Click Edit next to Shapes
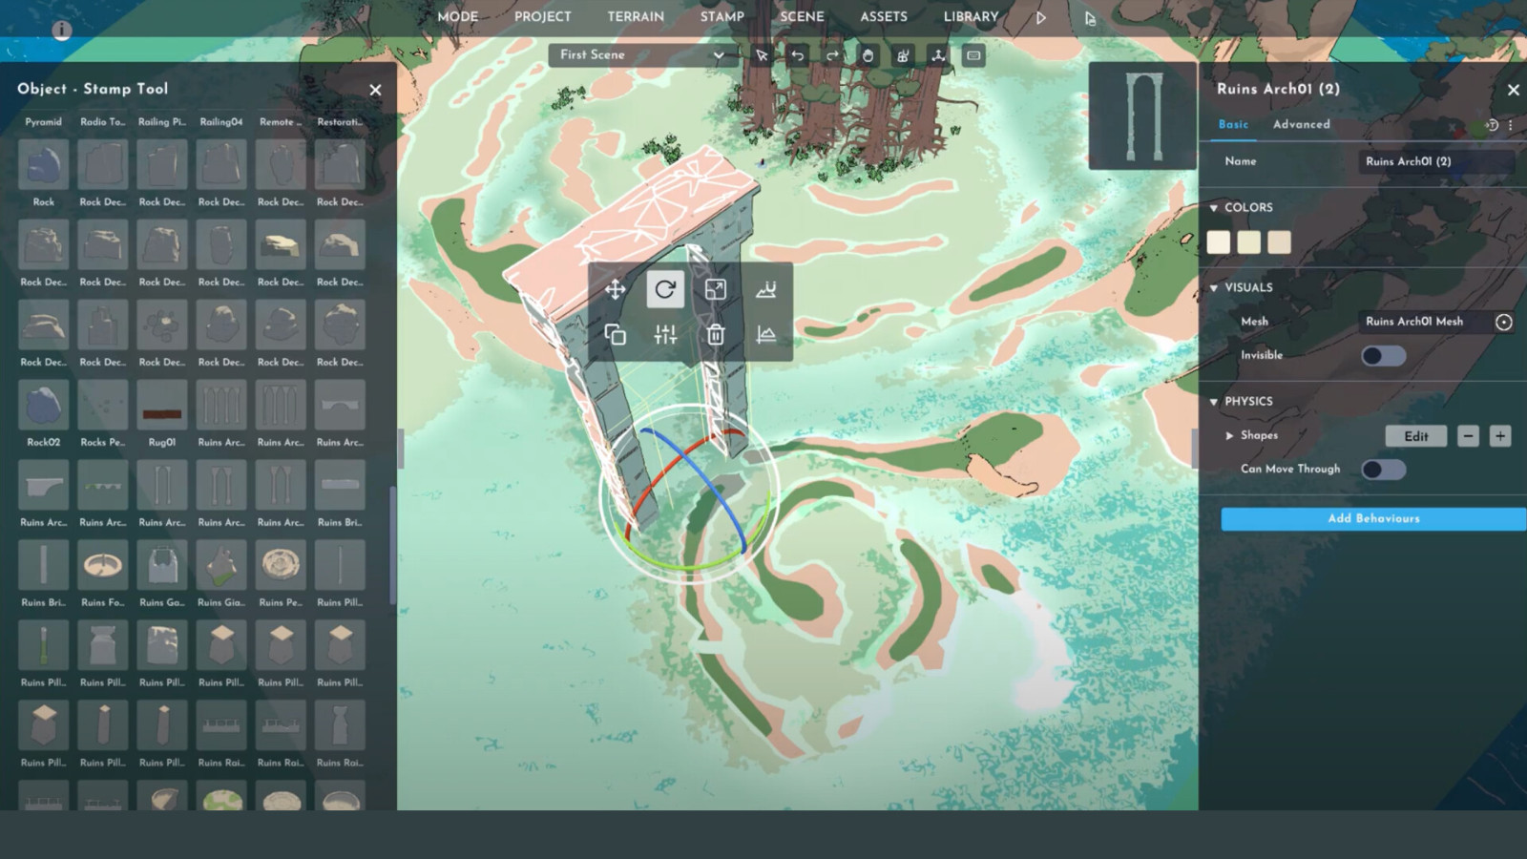1527x859 pixels. (x=1415, y=435)
